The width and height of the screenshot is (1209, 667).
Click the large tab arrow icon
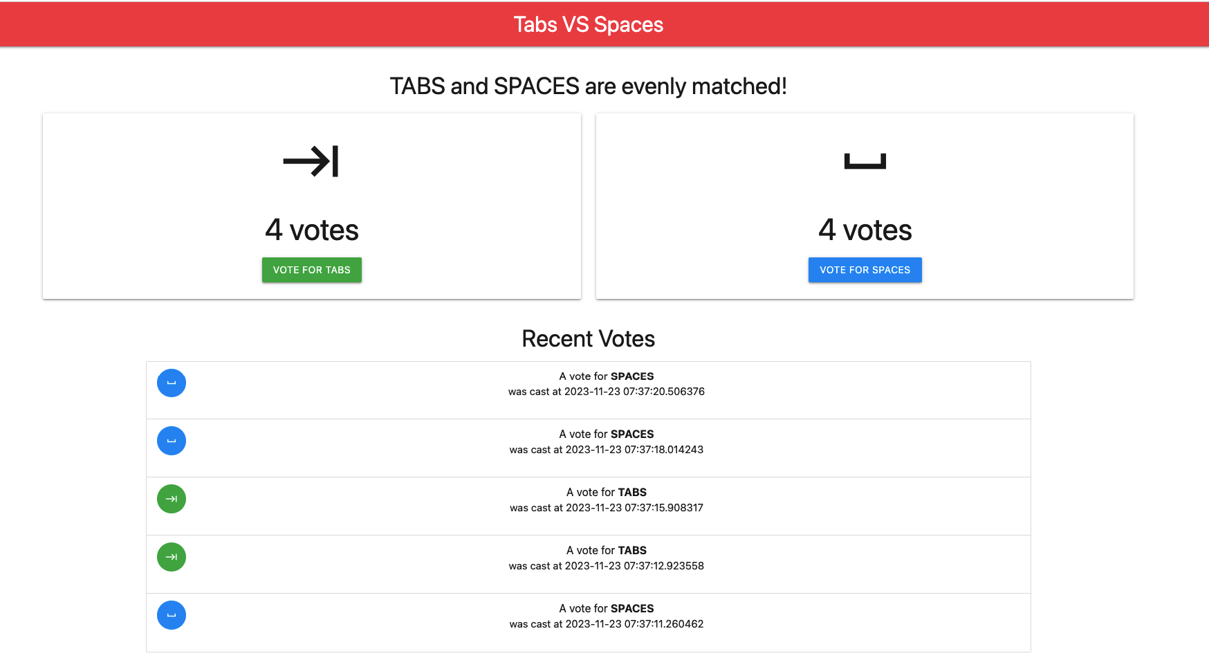(311, 161)
